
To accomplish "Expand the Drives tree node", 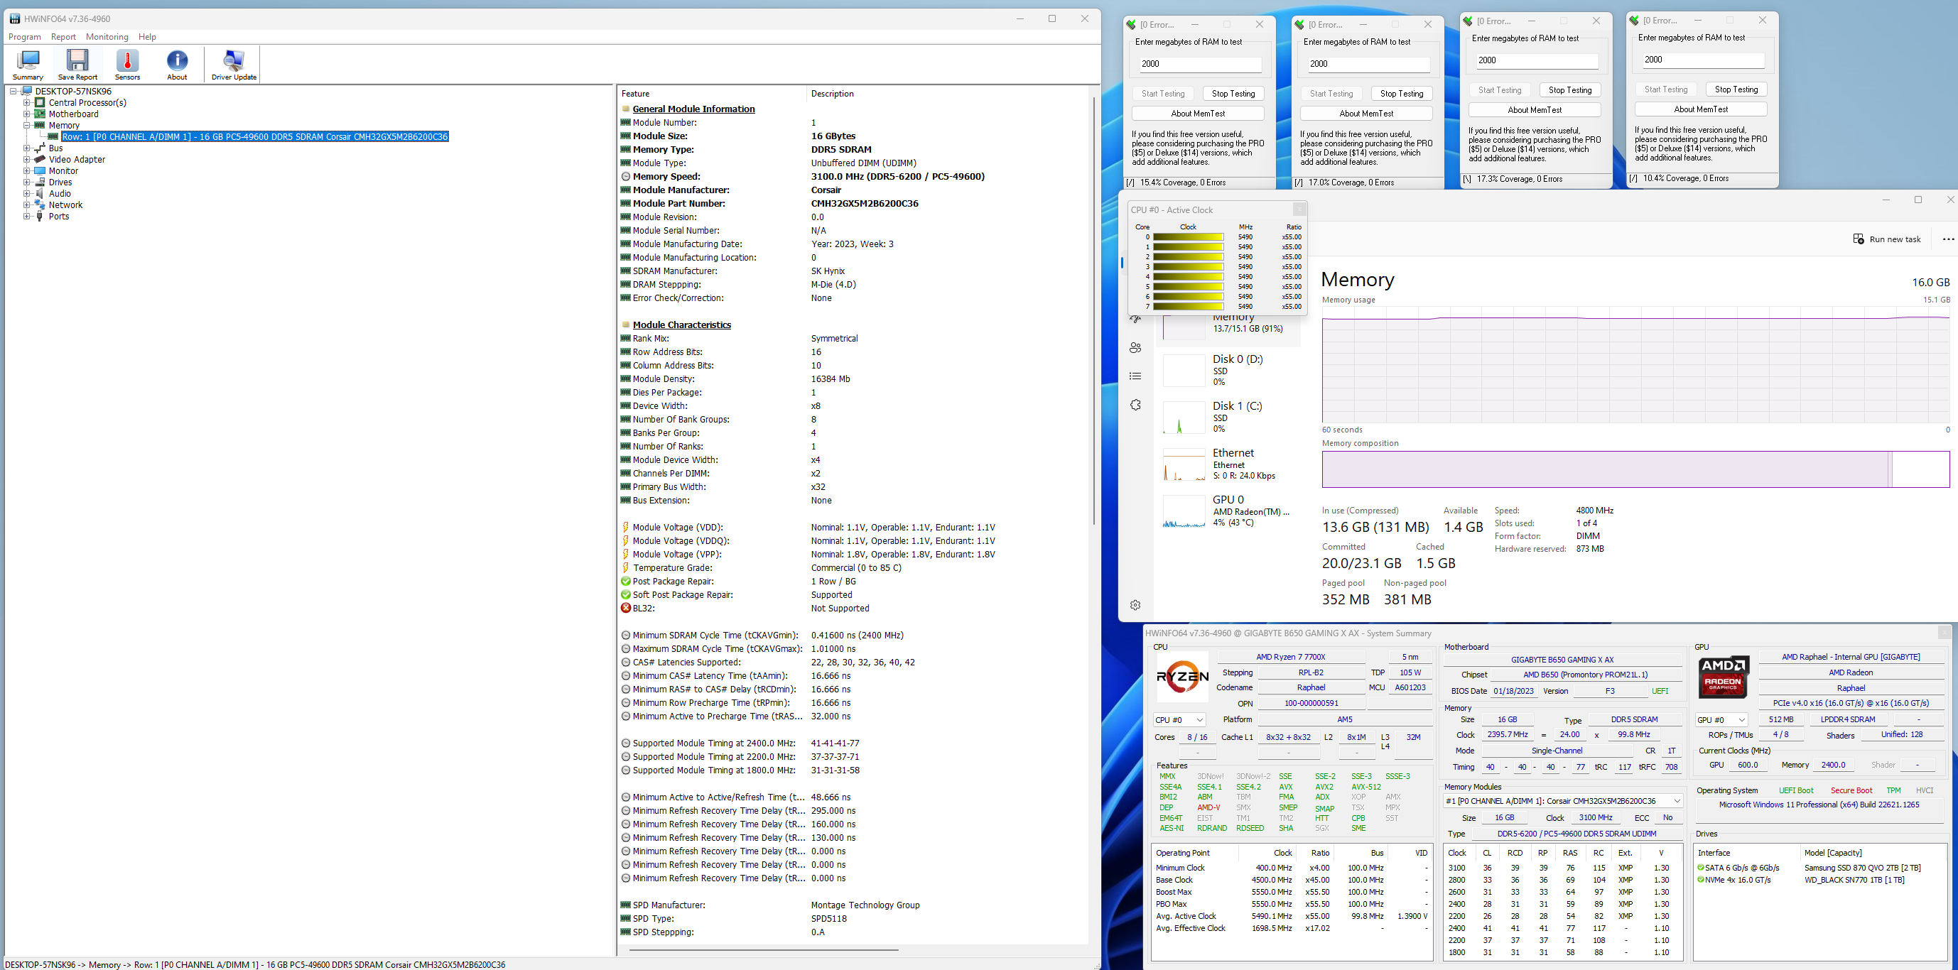I will coord(26,182).
